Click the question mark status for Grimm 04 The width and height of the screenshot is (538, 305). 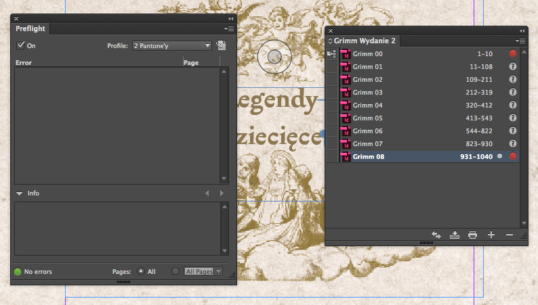point(513,105)
